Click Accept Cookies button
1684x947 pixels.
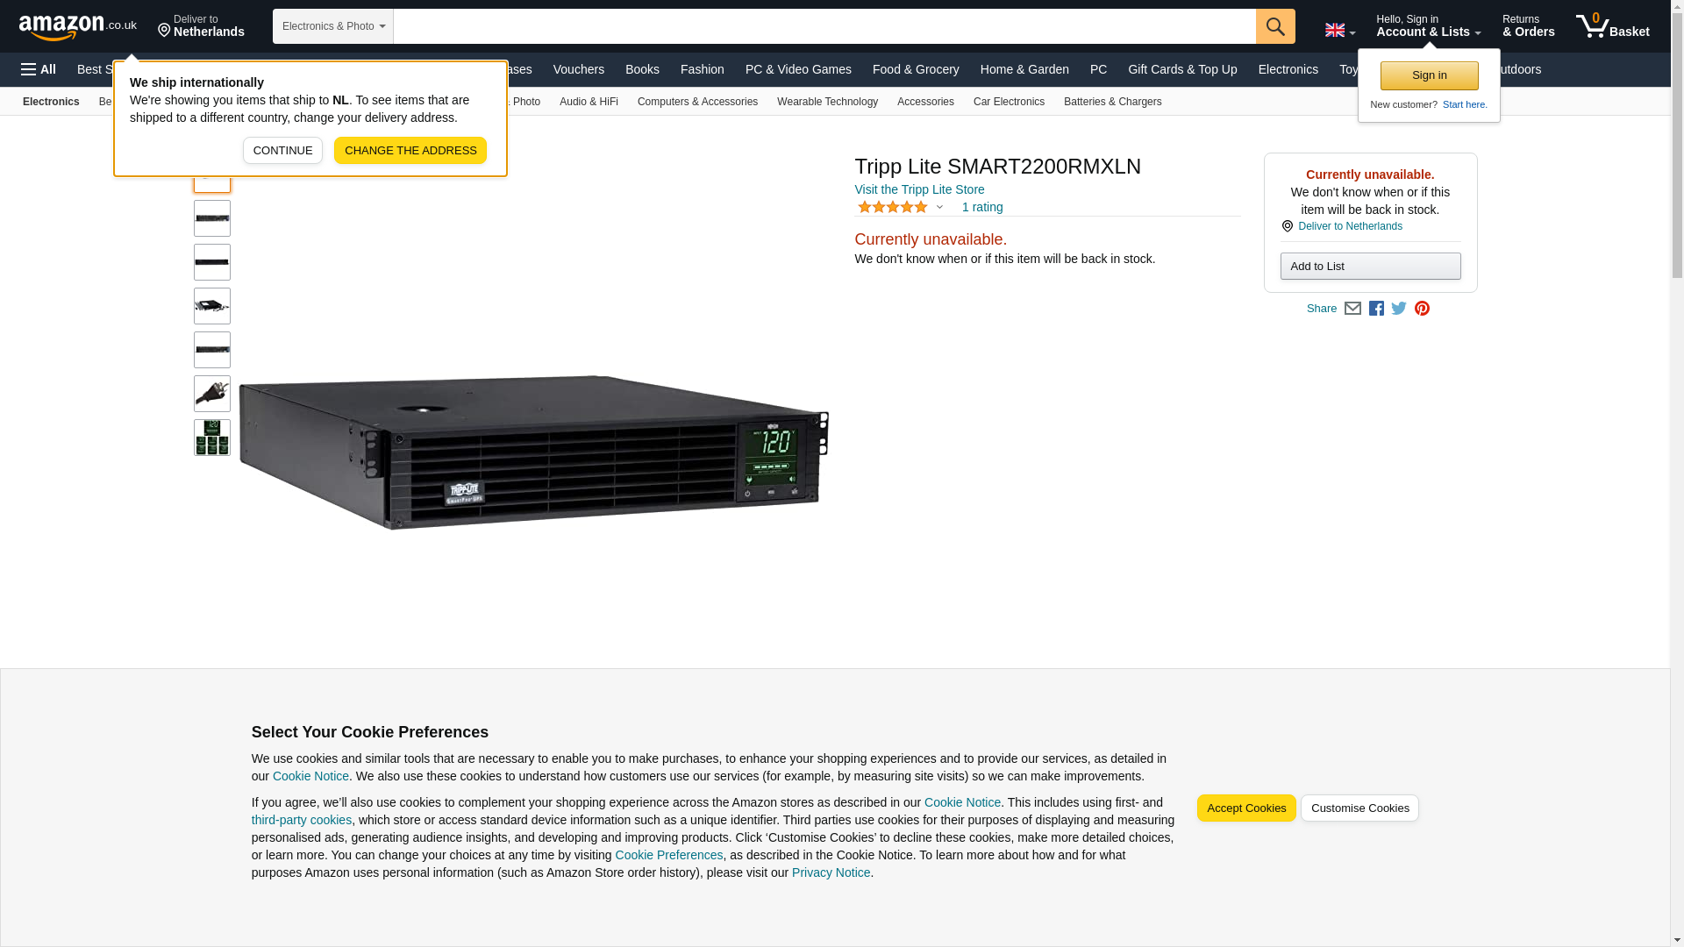coord(1246,808)
